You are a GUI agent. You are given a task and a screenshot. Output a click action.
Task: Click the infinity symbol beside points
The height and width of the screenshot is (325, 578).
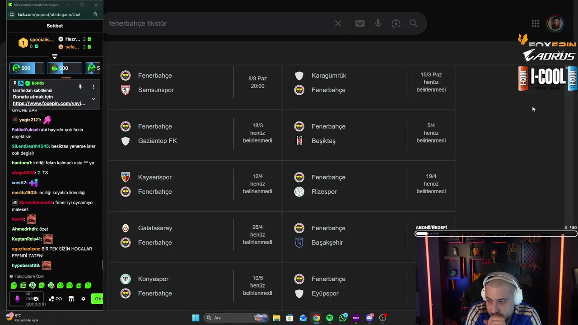[x=59, y=299]
